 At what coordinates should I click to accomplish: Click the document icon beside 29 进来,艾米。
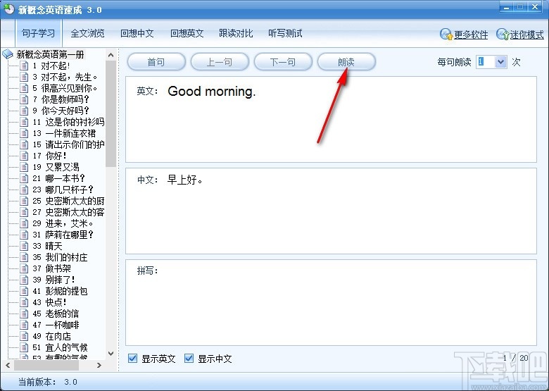point(24,223)
